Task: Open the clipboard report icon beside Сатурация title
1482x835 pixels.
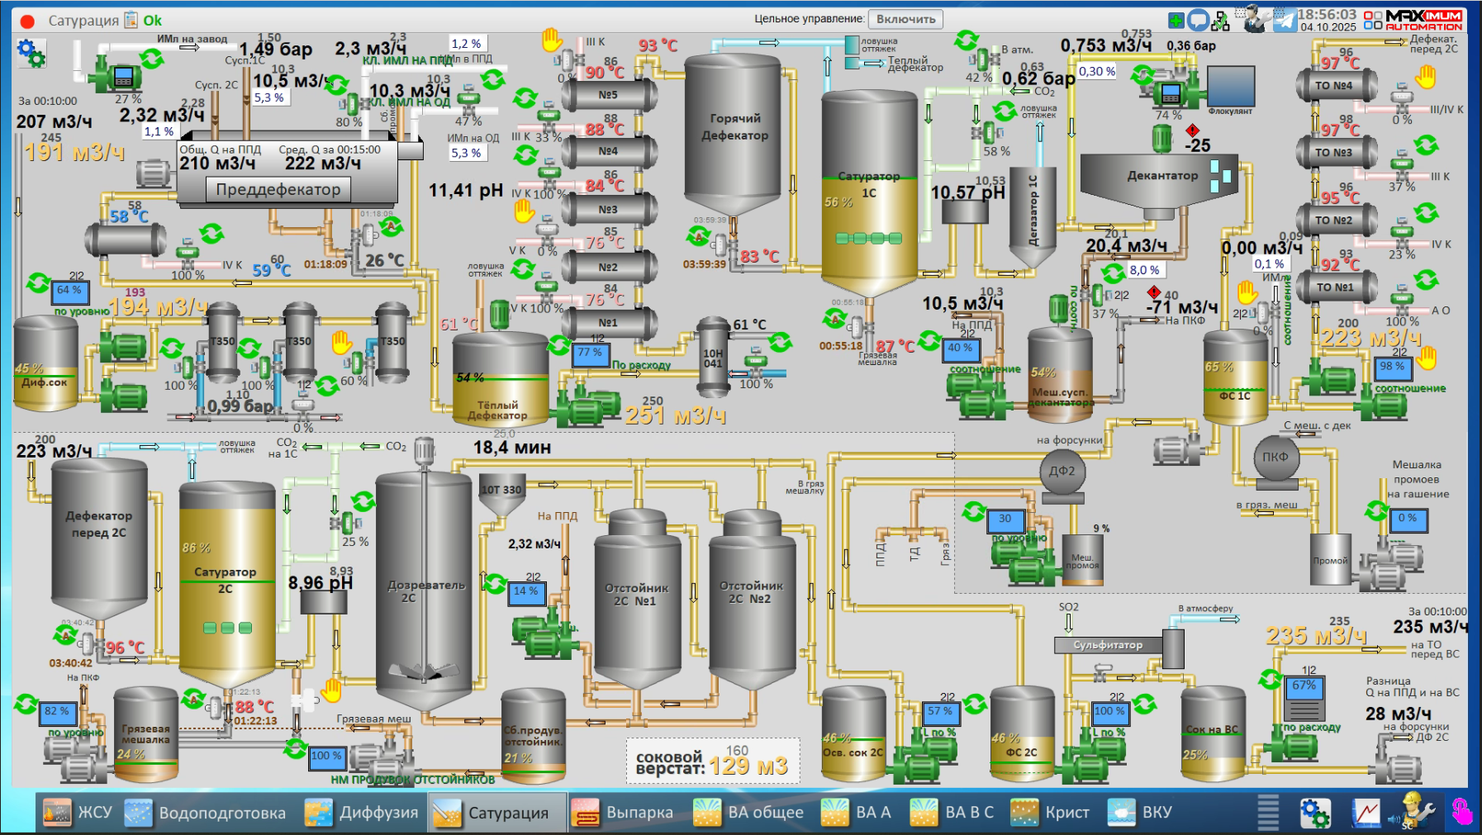Action: [x=131, y=20]
